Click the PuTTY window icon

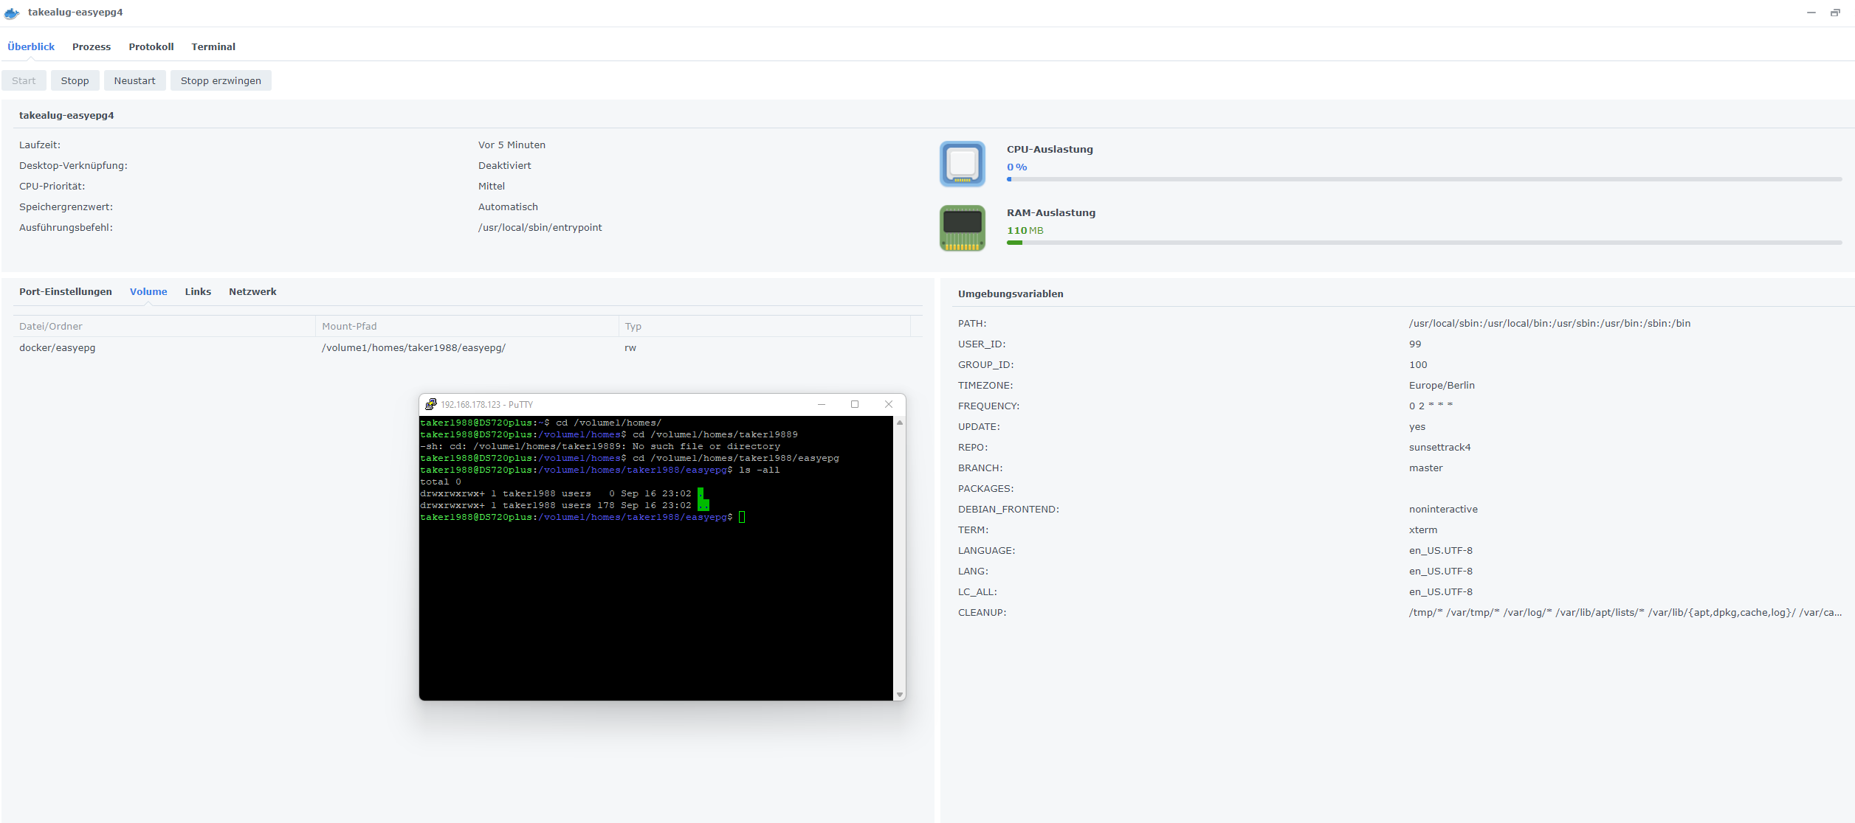431,404
